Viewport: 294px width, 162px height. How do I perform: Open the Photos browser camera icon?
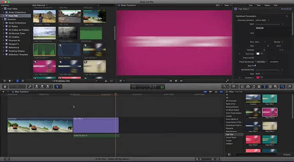pyautogui.click(x=248, y=86)
